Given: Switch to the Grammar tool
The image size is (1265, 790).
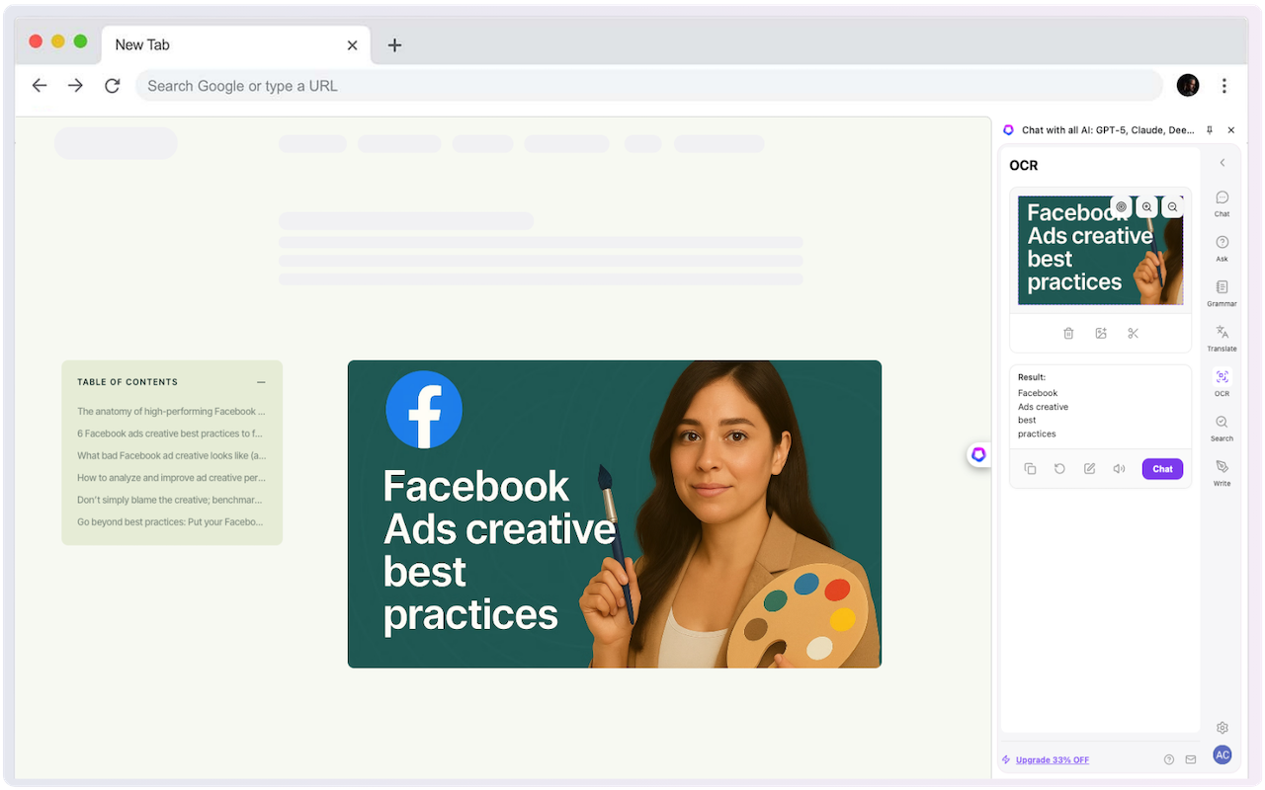Looking at the screenshot, I should (1222, 292).
